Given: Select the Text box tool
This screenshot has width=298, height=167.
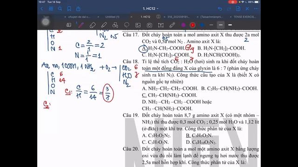Looking at the screenshot, I should point(161,25).
